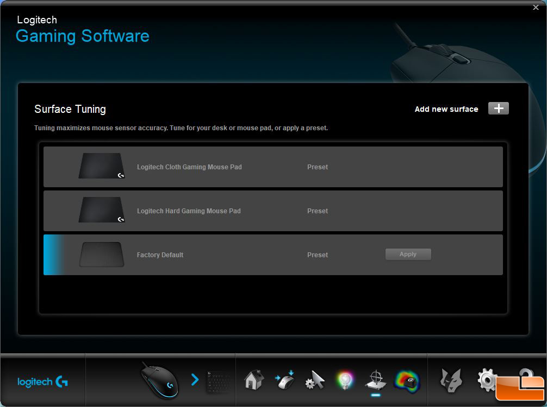Click the Logitech G logo
The image size is (547, 407).
[42, 382]
